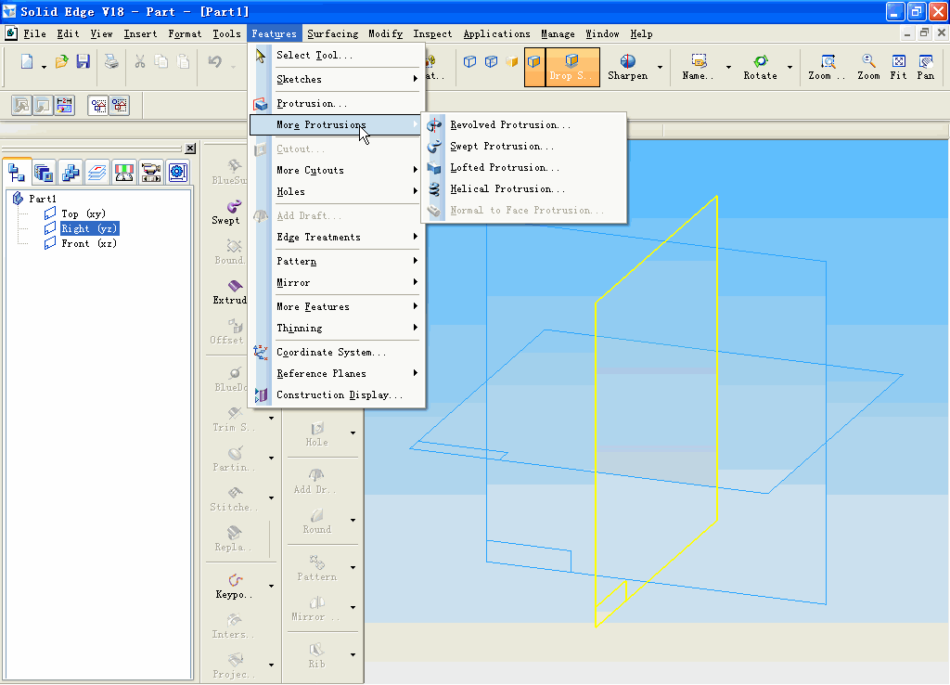Open the Window menu
The image size is (950, 685).
602,34
